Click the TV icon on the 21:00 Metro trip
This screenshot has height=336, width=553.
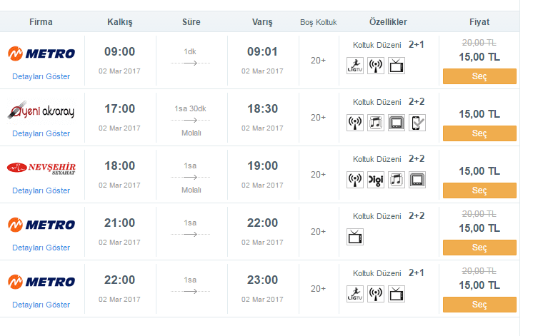coord(355,237)
